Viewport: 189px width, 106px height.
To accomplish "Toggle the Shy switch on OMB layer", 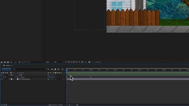I will point(48,75).
